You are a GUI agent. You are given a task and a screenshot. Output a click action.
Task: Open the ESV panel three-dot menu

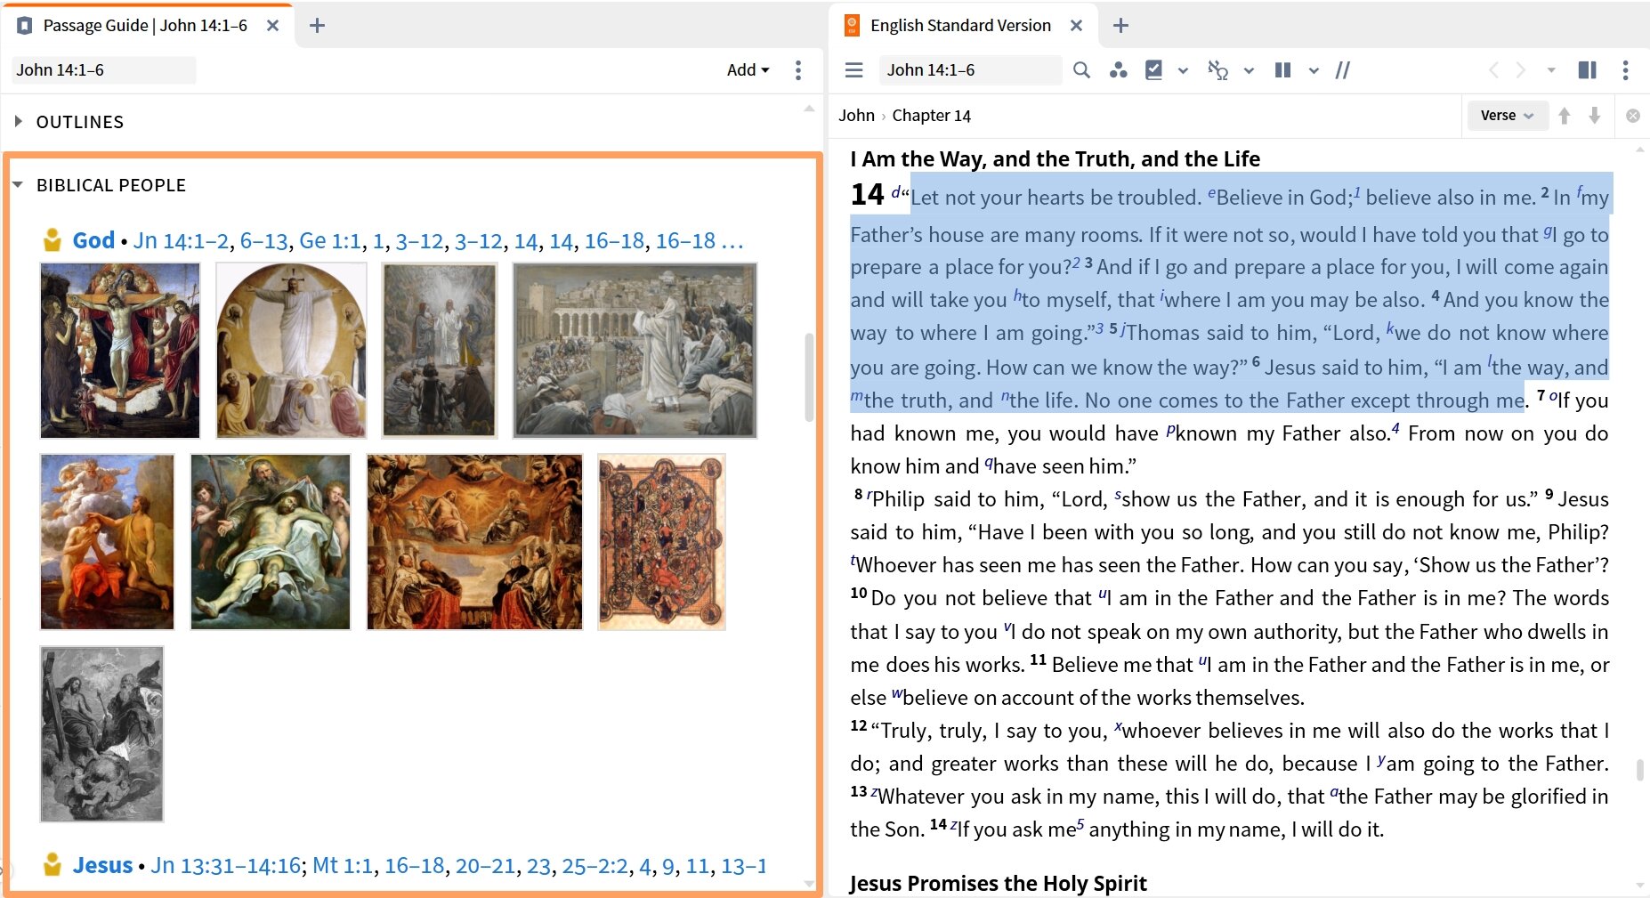(1625, 70)
